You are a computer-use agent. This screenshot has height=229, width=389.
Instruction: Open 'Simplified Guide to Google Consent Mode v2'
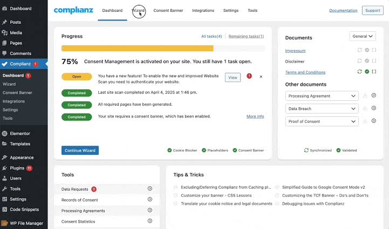pyautogui.click(x=324, y=187)
